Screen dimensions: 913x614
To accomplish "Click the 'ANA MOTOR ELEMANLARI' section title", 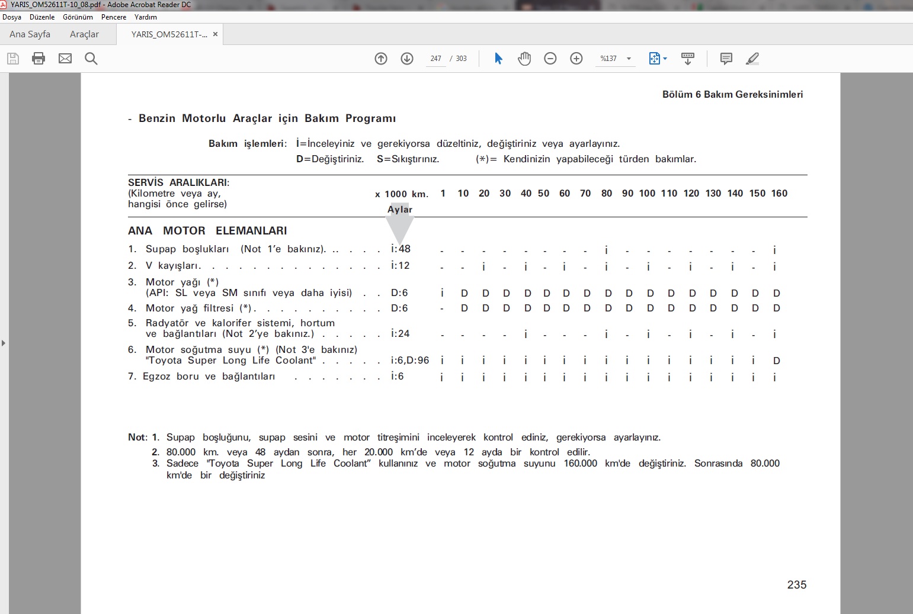I will click(x=207, y=231).
